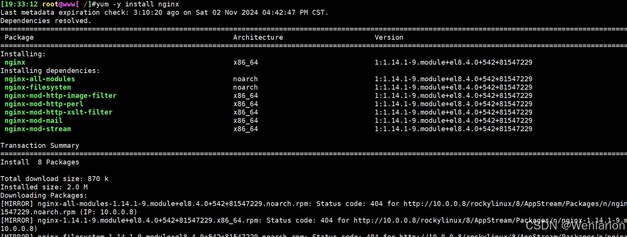Click x86_64 in the nginx-mod-mail row
Image resolution: width=627 pixels, height=237 pixels.
pyautogui.click(x=246, y=121)
